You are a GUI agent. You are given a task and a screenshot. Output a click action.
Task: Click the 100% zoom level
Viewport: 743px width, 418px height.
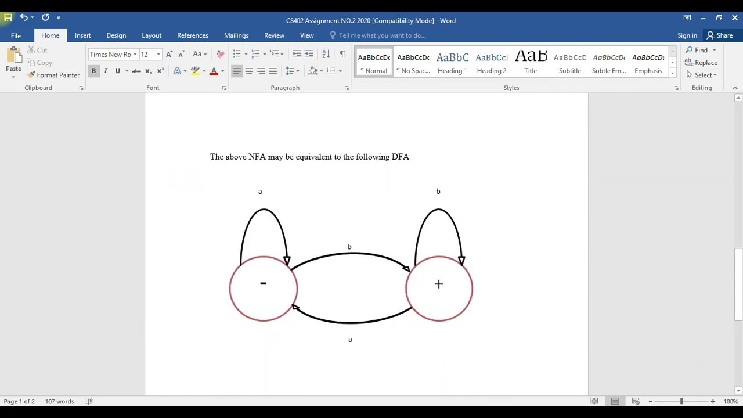click(731, 401)
